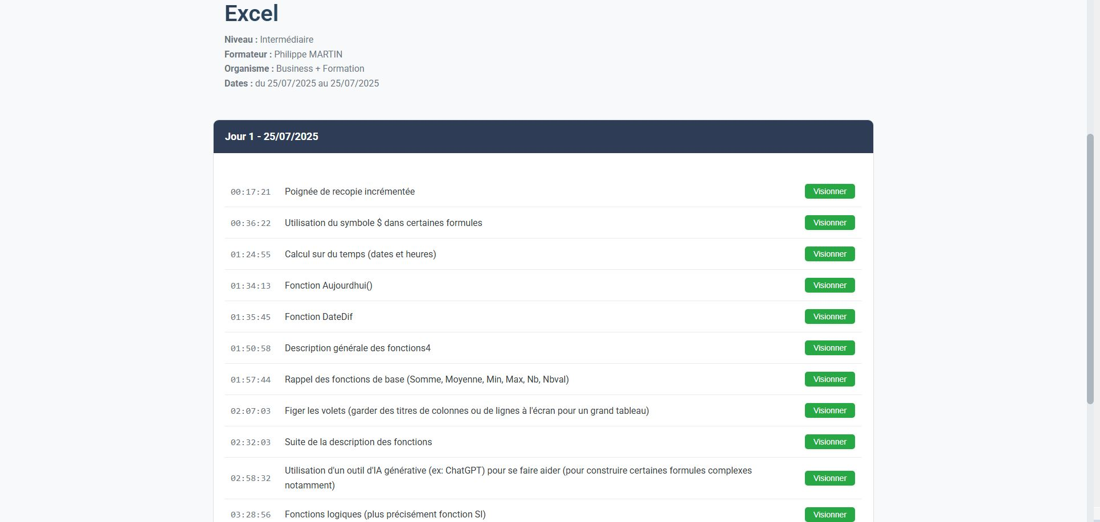1100x522 pixels.
Task: Click Visionner for Suite de la description
Action: pos(829,442)
